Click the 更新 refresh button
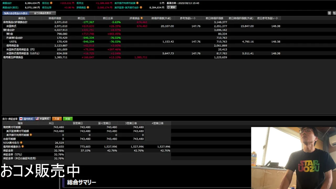This screenshot has width=336, height=189. (x=172, y=7)
